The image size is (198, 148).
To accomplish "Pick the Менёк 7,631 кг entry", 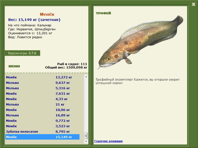I will (42, 93).
